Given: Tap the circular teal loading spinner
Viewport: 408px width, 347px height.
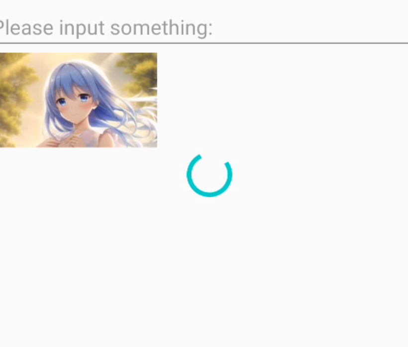Looking at the screenshot, I should pos(209,175).
